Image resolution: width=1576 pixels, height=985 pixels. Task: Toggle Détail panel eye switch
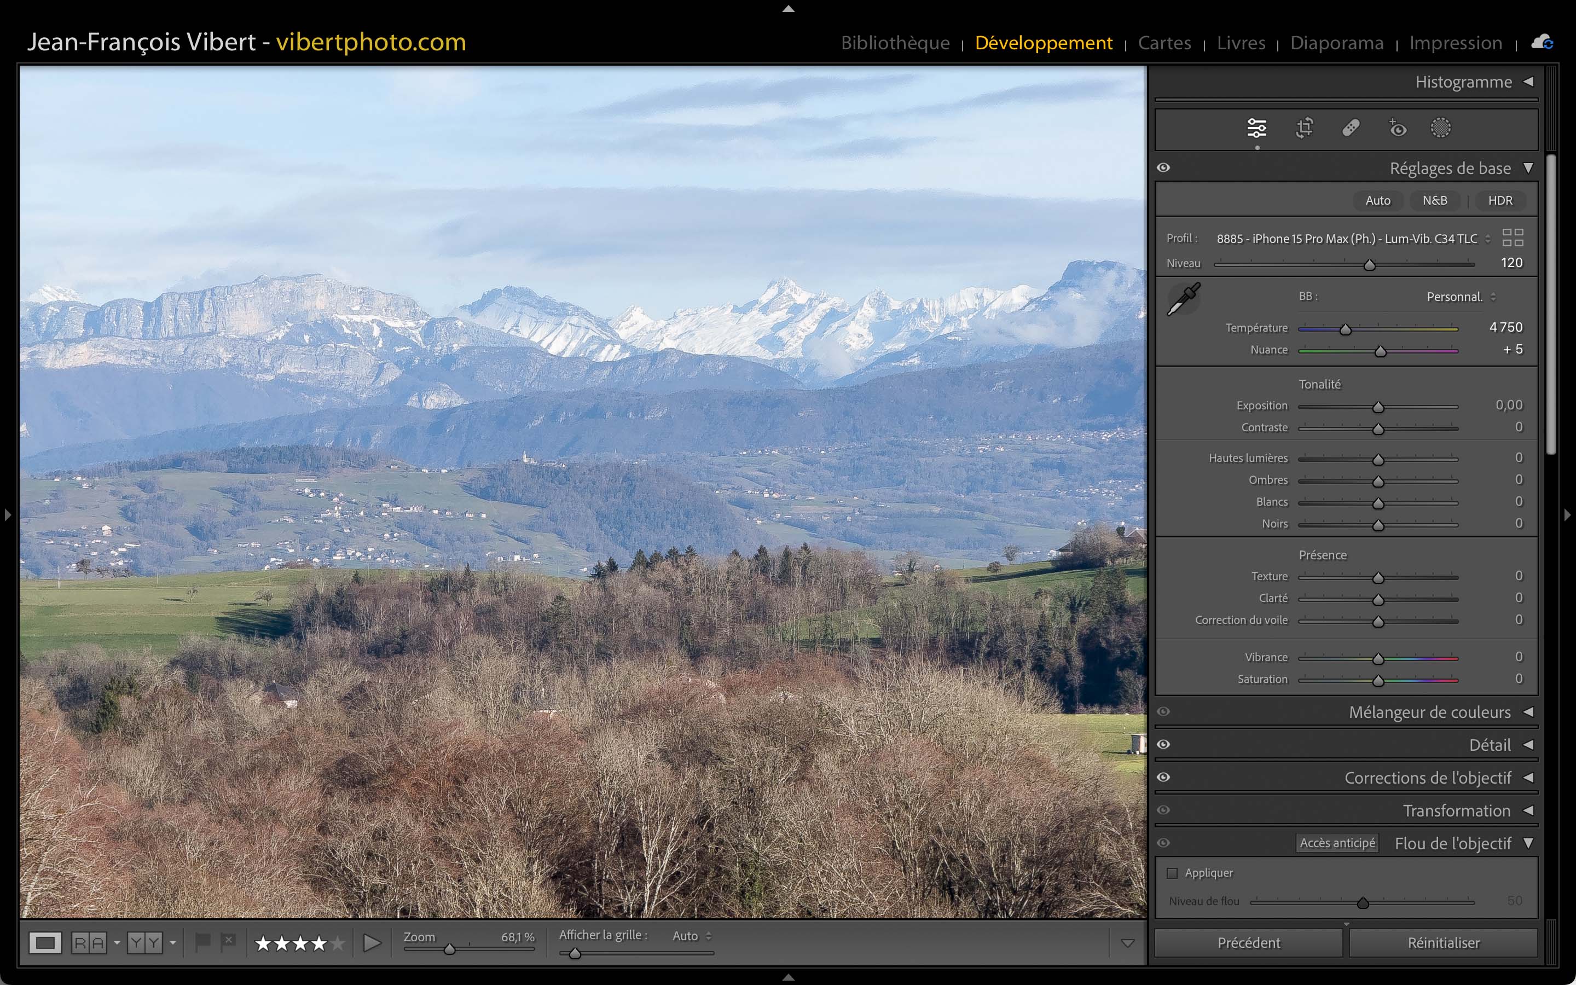coord(1164,745)
